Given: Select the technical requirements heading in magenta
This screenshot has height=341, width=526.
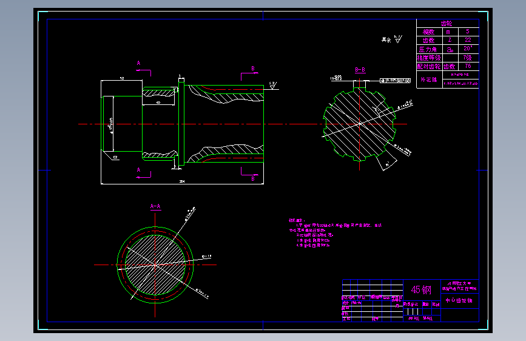Looking at the screenshot, I should [297, 220].
